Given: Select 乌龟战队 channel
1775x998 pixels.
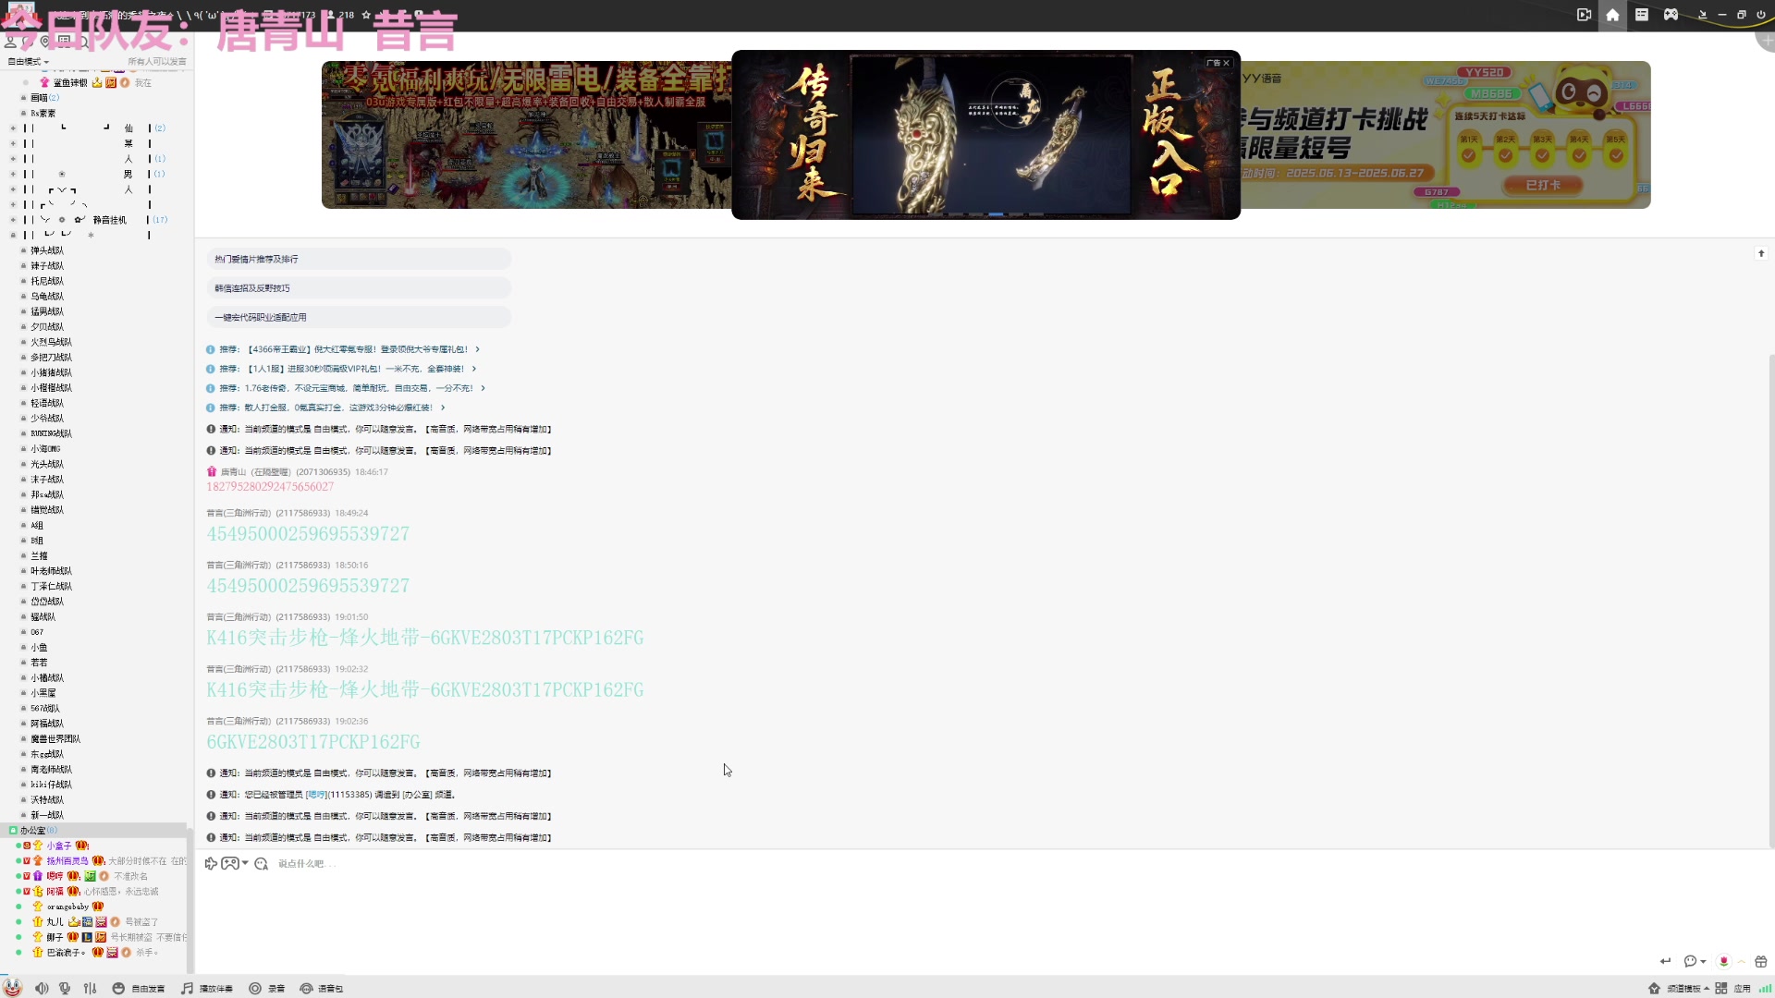Looking at the screenshot, I should [x=47, y=297].
